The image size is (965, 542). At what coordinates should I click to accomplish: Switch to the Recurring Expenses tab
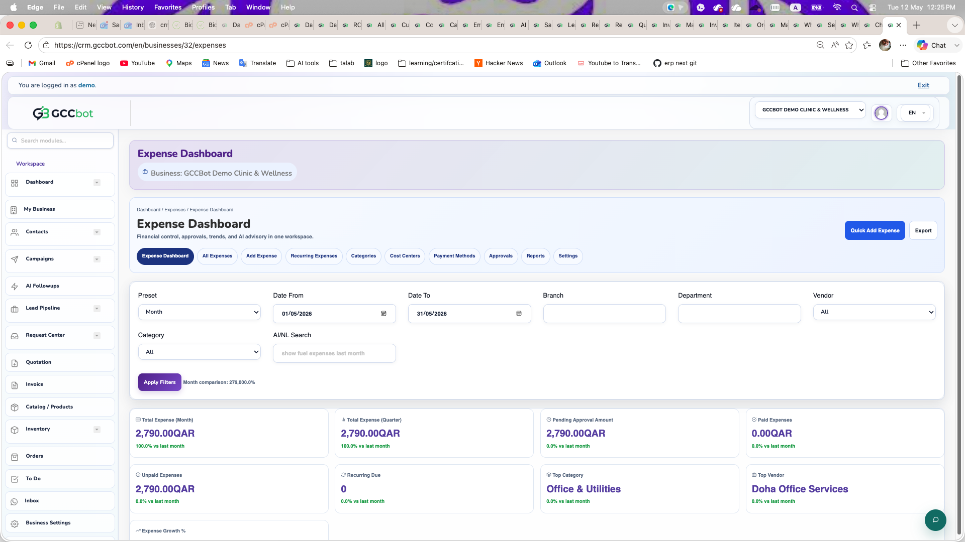[x=314, y=256]
